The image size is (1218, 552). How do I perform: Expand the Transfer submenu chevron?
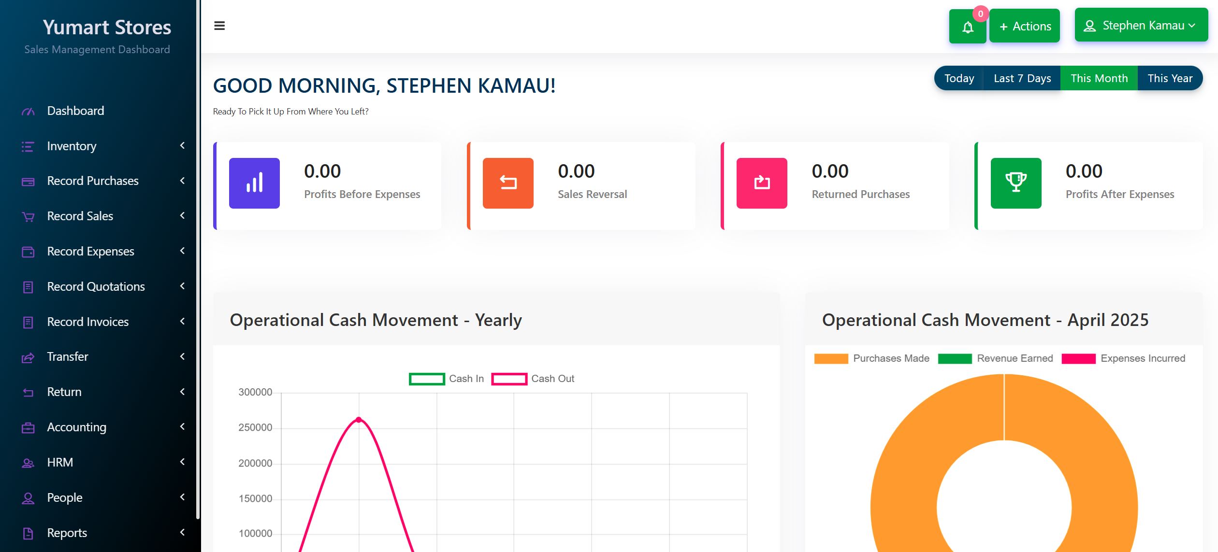182,356
